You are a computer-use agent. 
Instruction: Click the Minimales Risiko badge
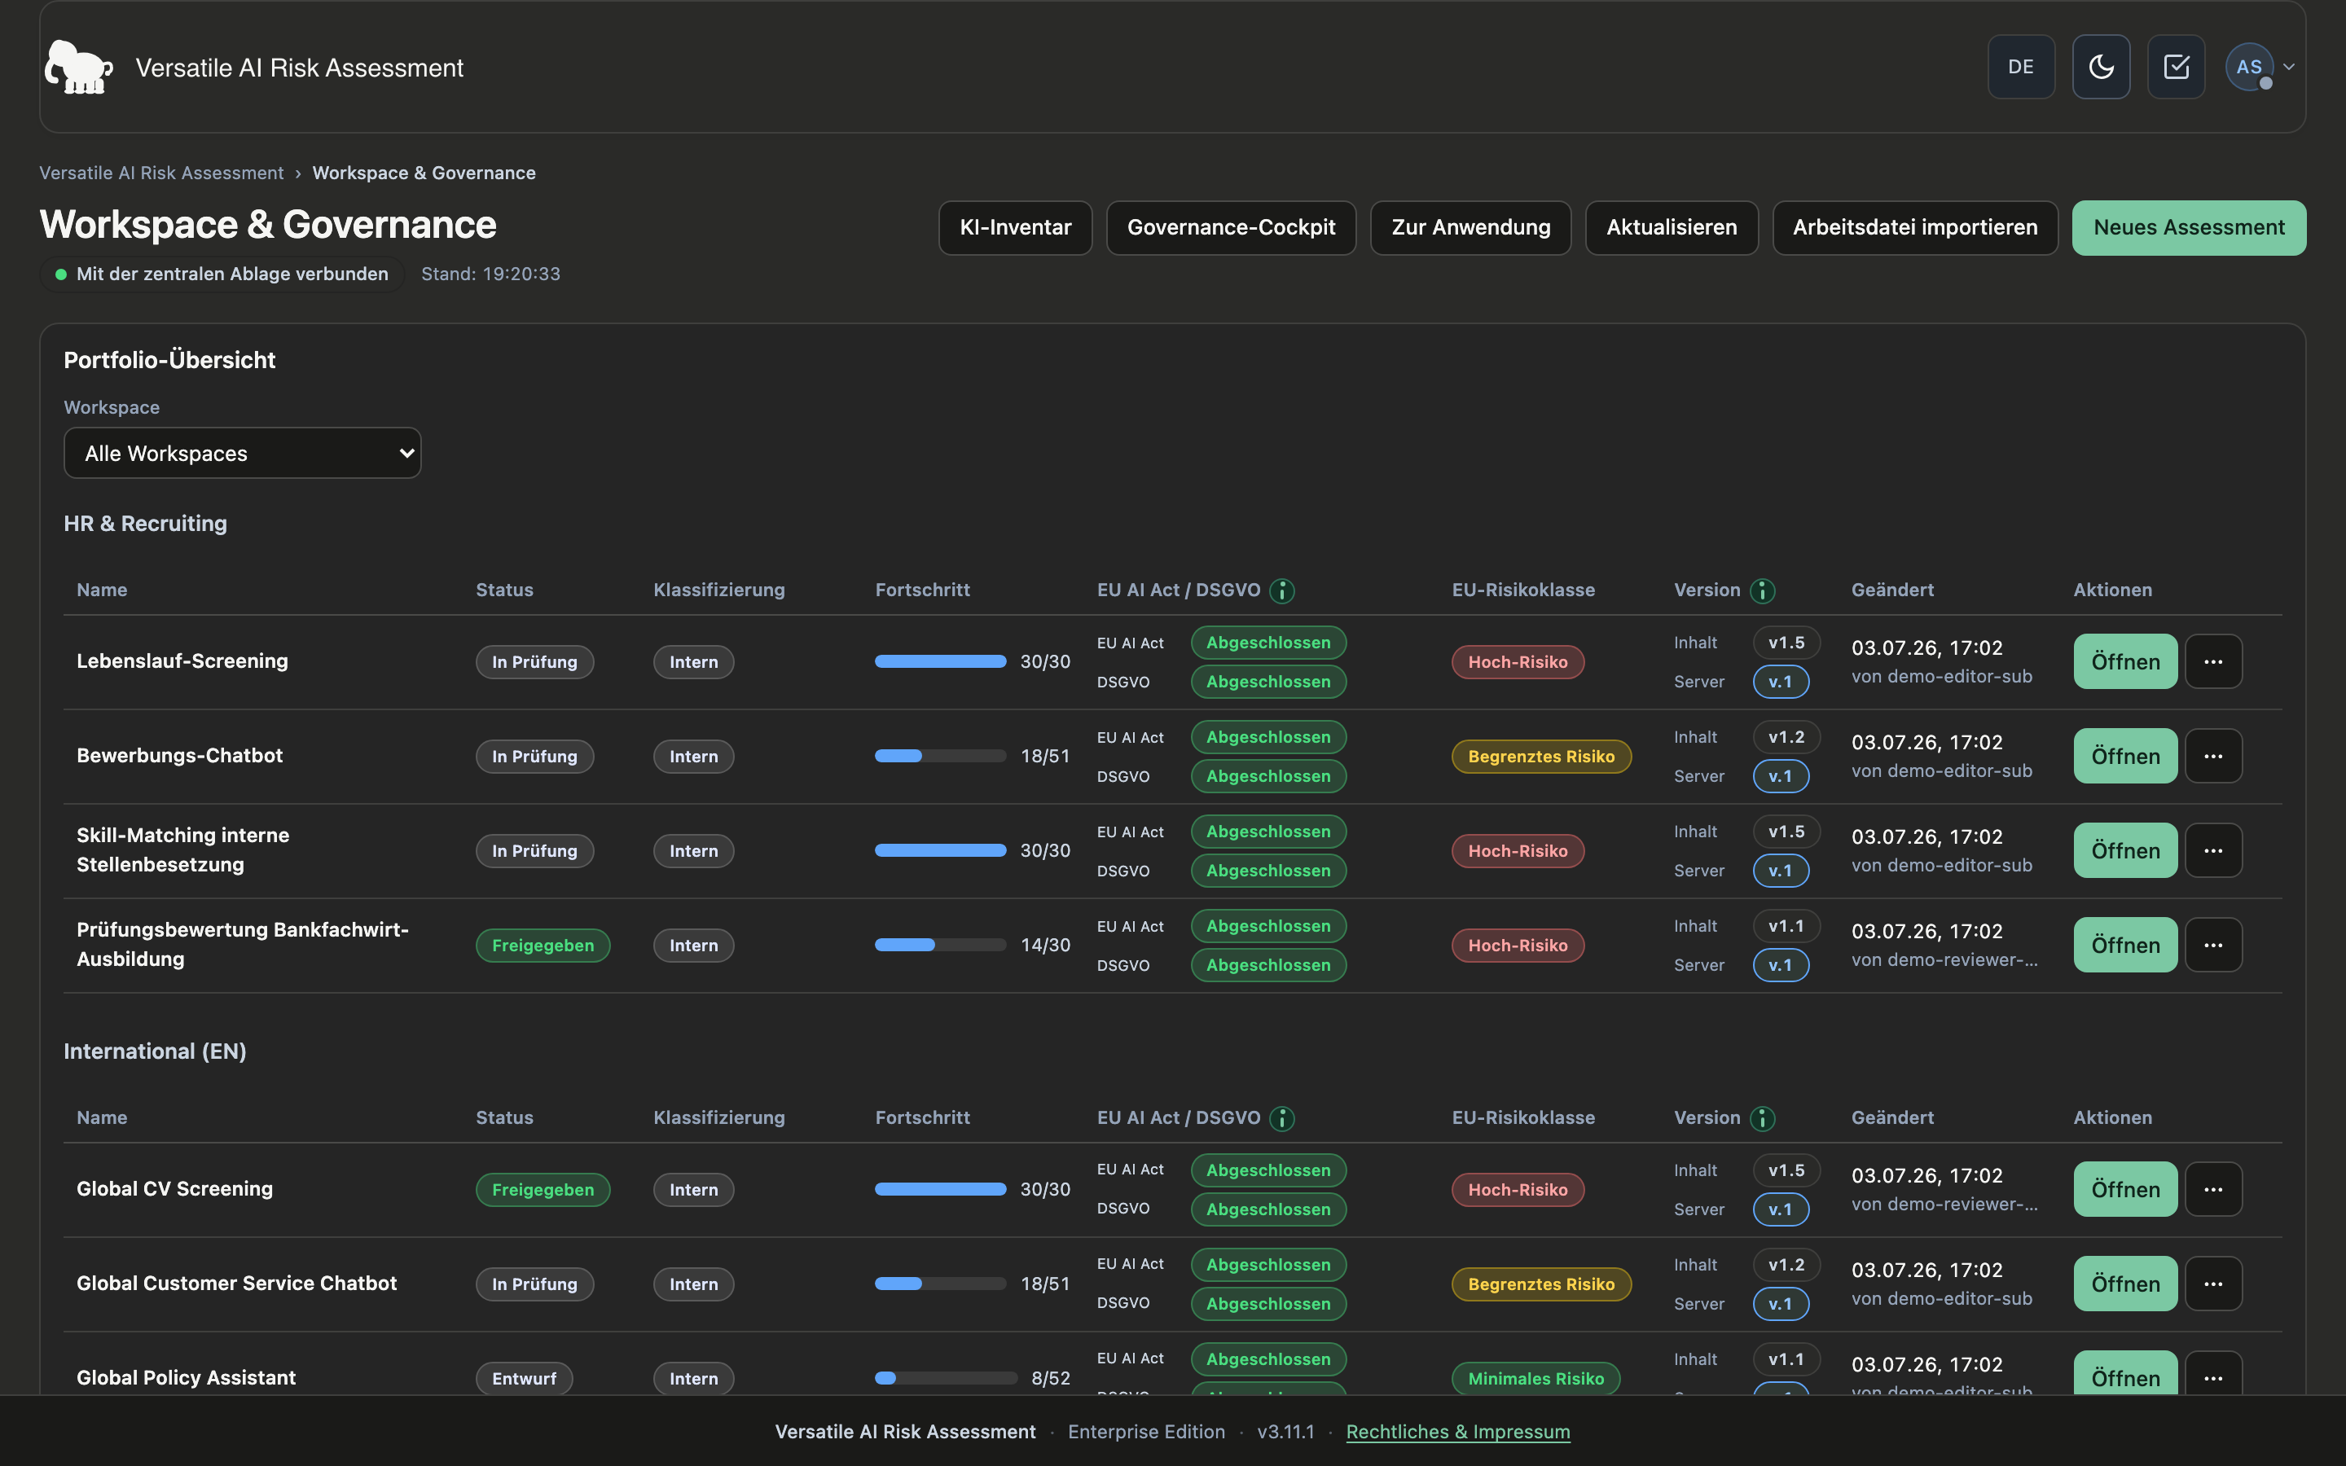tap(1535, 1378)
